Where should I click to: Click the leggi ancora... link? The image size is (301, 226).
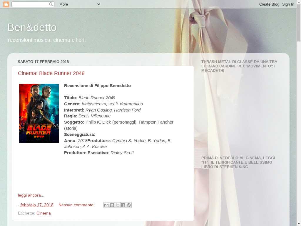coord(31,195)
